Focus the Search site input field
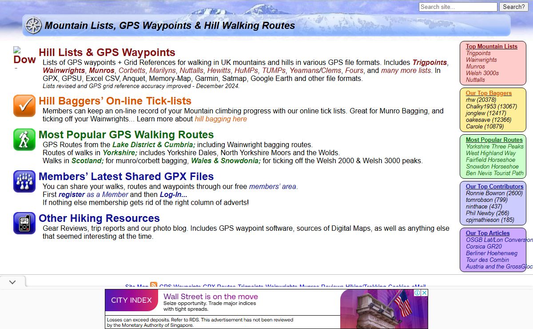Viewport: 533px width, 329px height. 457,7
